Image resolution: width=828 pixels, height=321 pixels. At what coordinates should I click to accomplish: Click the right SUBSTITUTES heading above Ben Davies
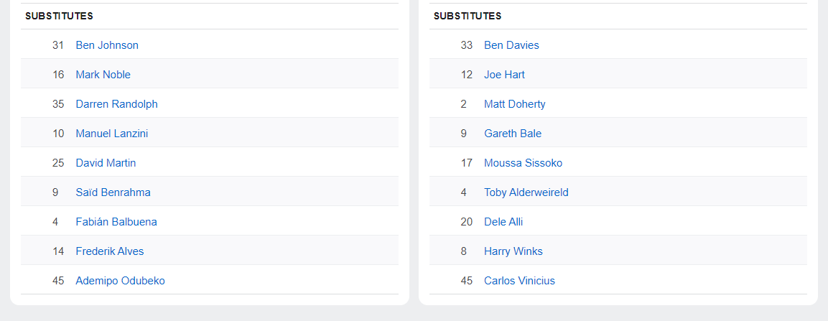pos(468,16)
